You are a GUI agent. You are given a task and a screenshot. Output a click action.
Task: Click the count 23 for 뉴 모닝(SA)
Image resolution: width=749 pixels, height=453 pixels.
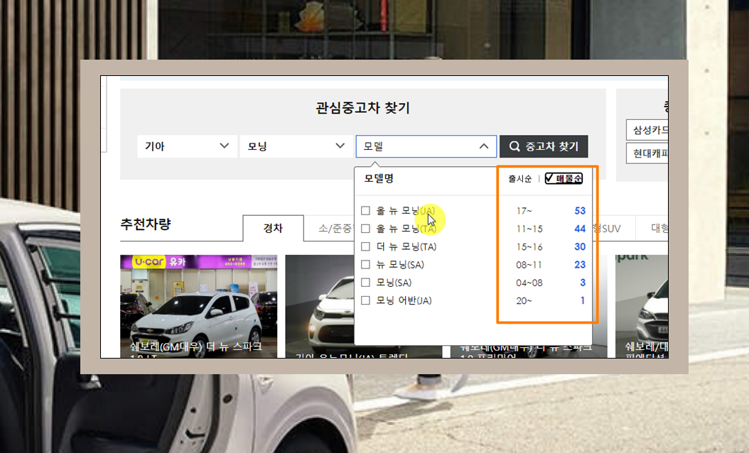(580, 264)
